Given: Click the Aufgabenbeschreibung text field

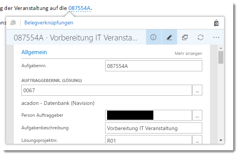Looking at the screenshot, I should 154,128.
